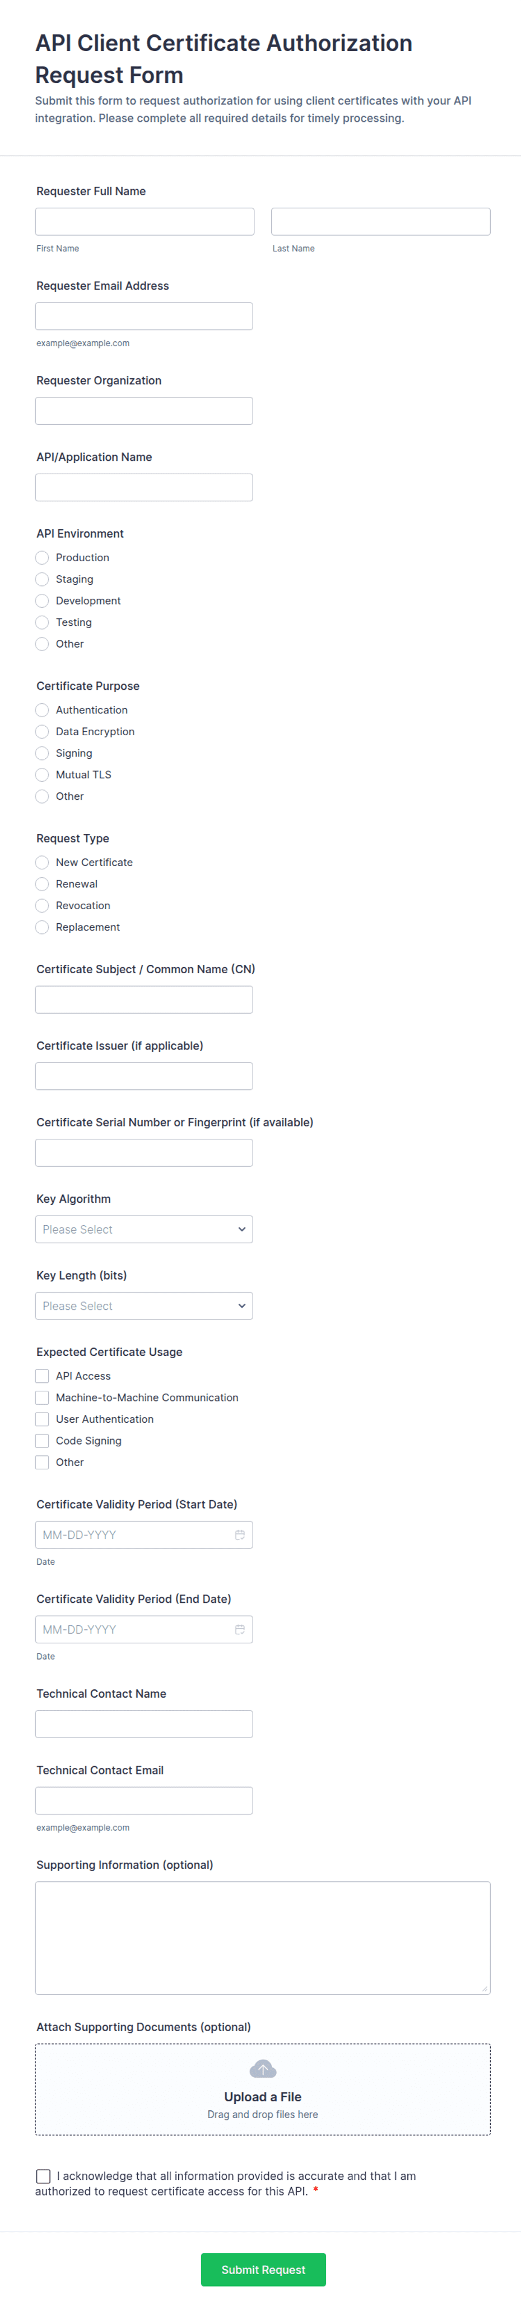Open the End Date calendar picker icon
Screen dimensions: 521x2314
(x=239, y=1629)
